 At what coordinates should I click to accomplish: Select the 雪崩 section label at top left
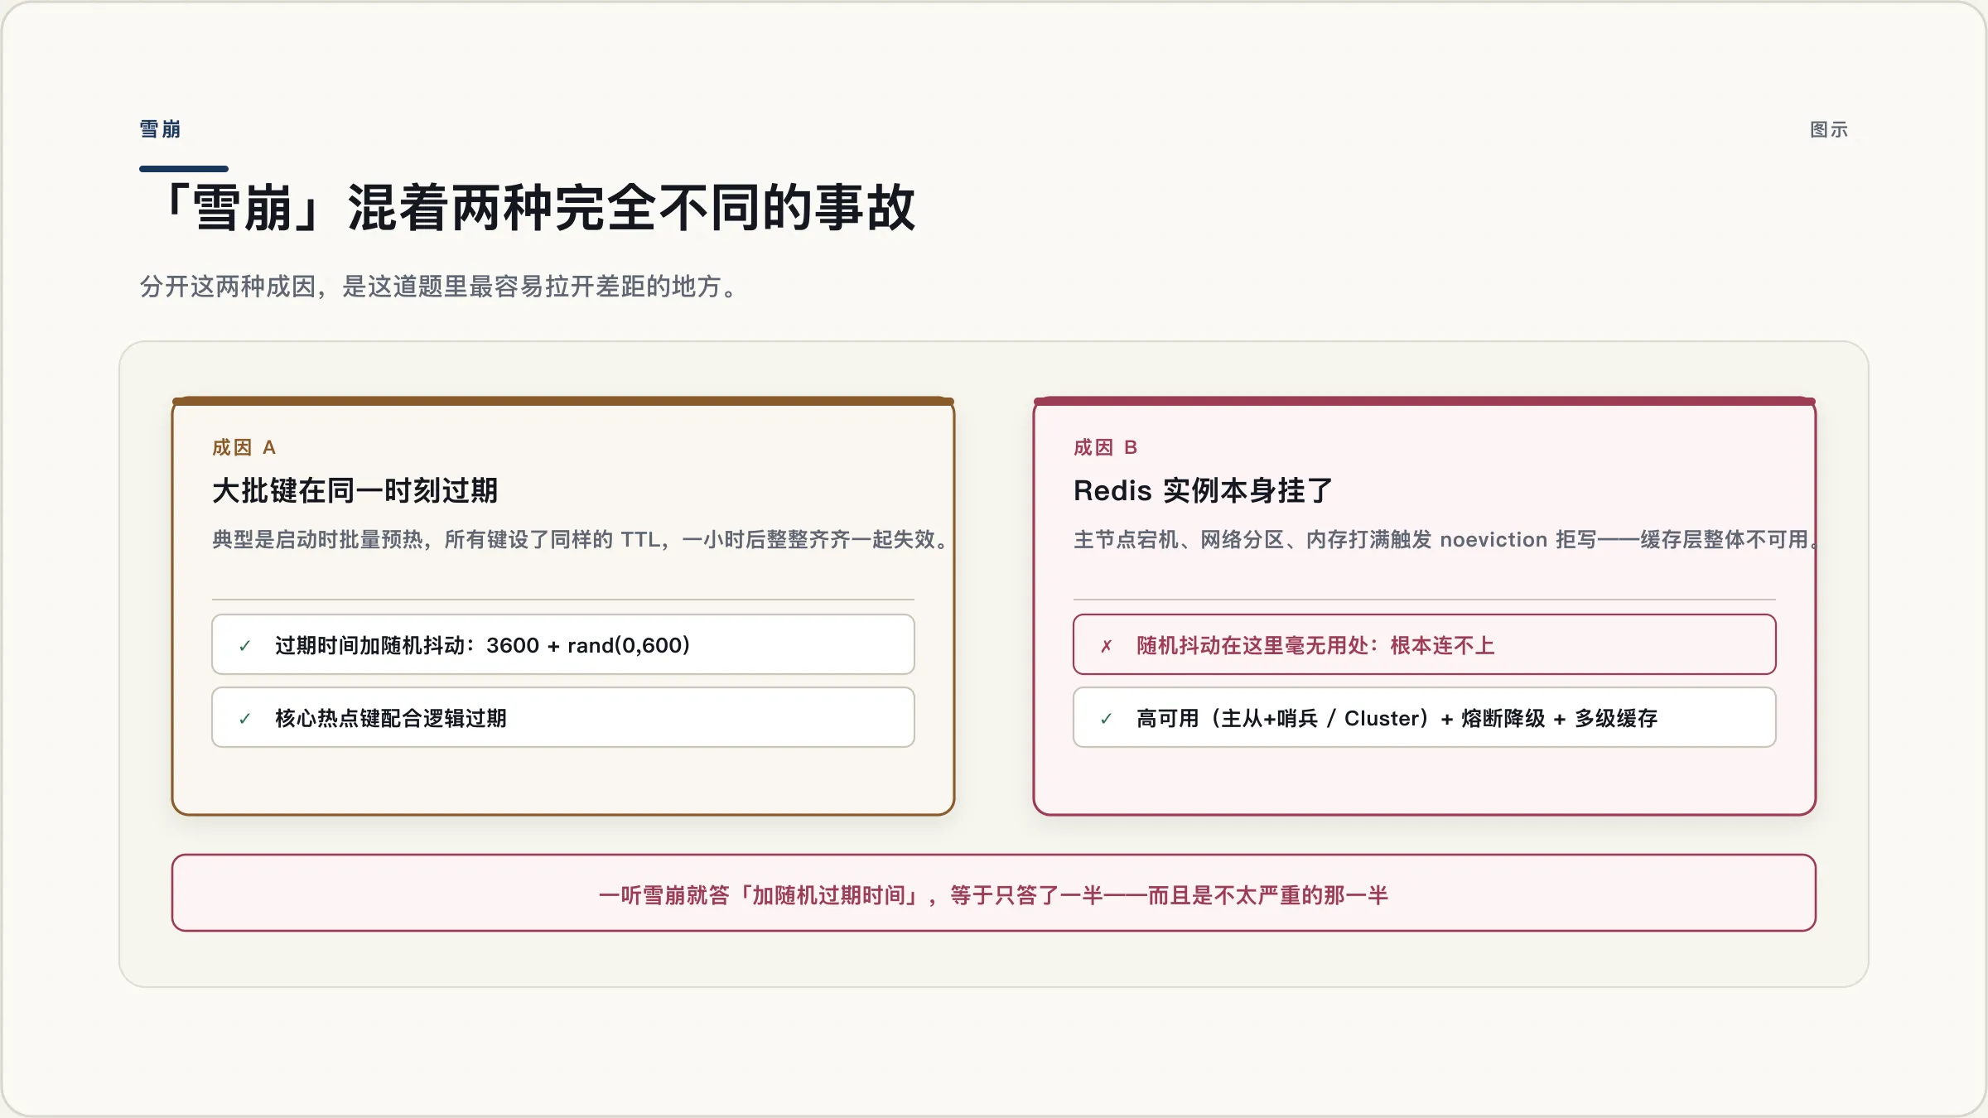pos(160,129)
